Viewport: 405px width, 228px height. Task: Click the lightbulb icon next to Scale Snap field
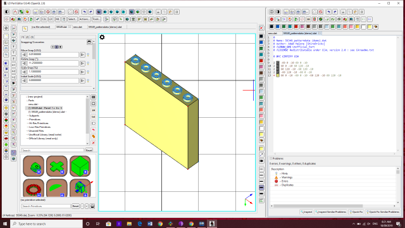tap(88, 72)
